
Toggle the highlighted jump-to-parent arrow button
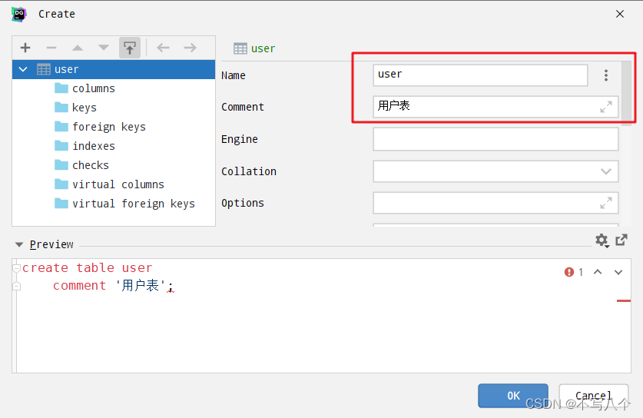[x=130, y=48]
